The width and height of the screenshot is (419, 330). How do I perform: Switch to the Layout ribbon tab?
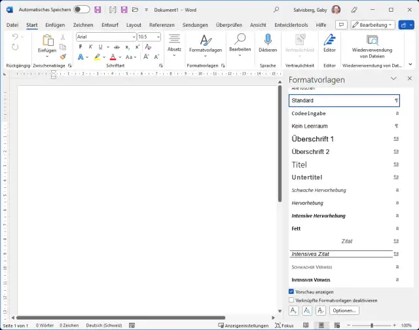[x=134, y=24]
